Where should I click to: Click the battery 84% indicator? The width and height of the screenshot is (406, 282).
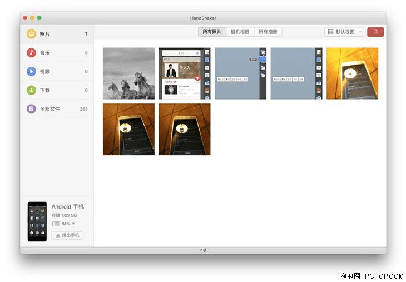click(63, 224)
